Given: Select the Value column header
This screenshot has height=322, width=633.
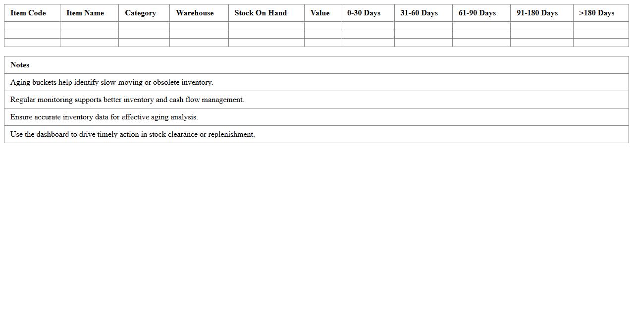Looking at the screenshot, I should click(320, 13).
